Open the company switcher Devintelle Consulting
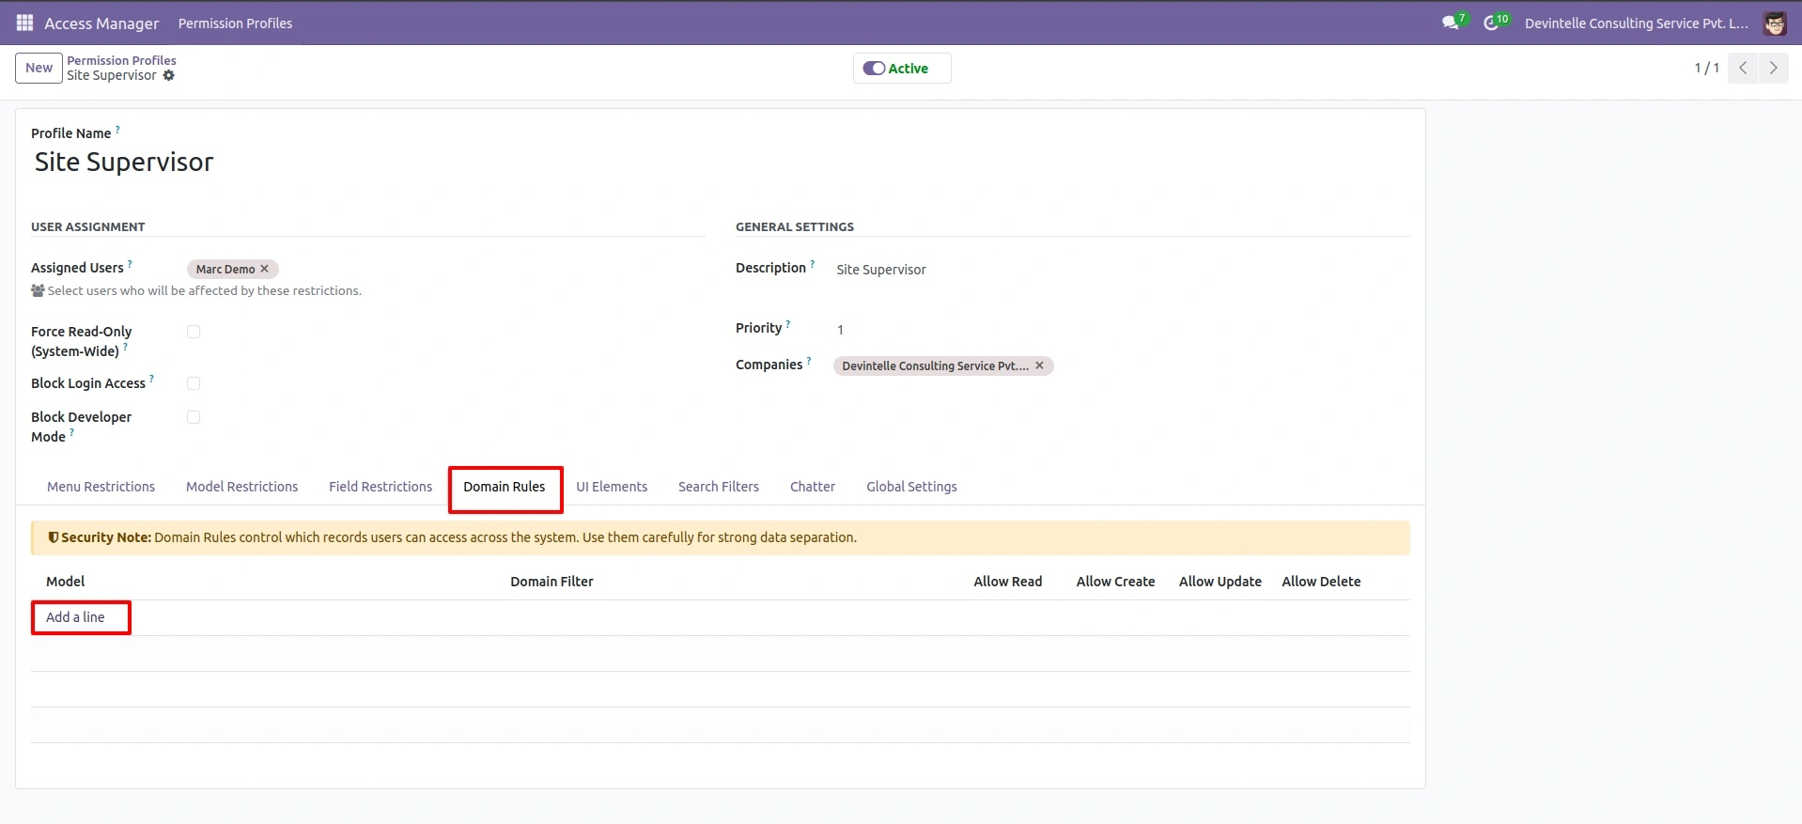 (x=1637, y=23)
